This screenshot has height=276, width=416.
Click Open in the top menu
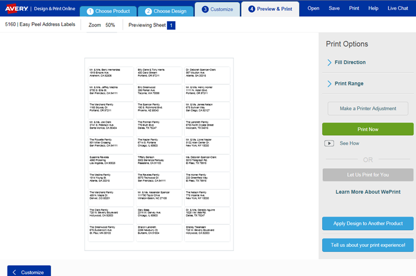[x=313, y=8]
